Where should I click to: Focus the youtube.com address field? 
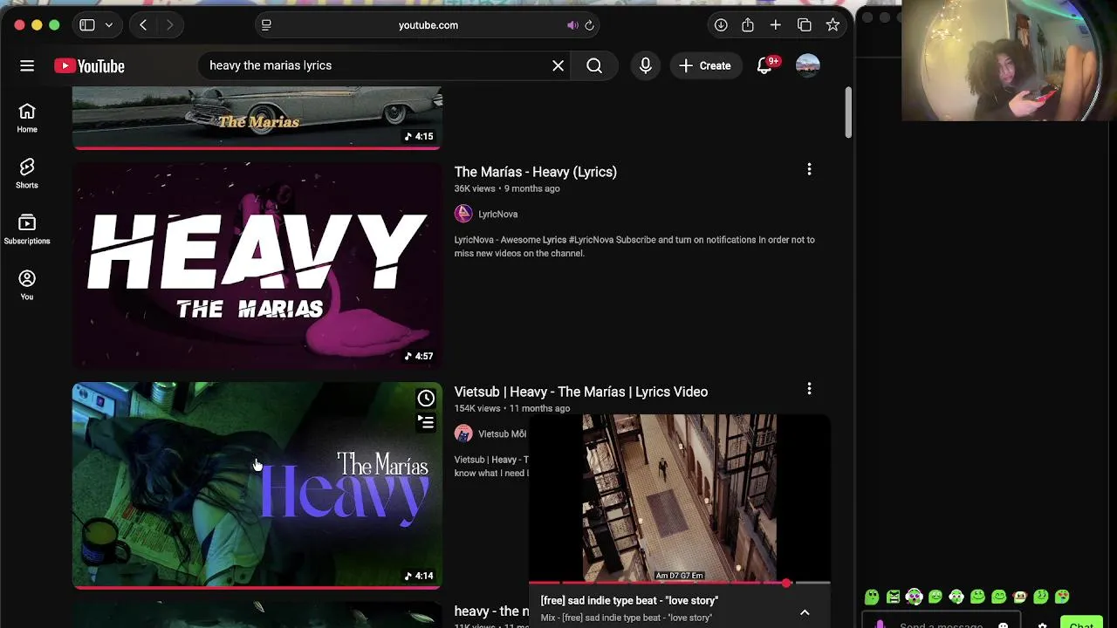tap(428, 25)
